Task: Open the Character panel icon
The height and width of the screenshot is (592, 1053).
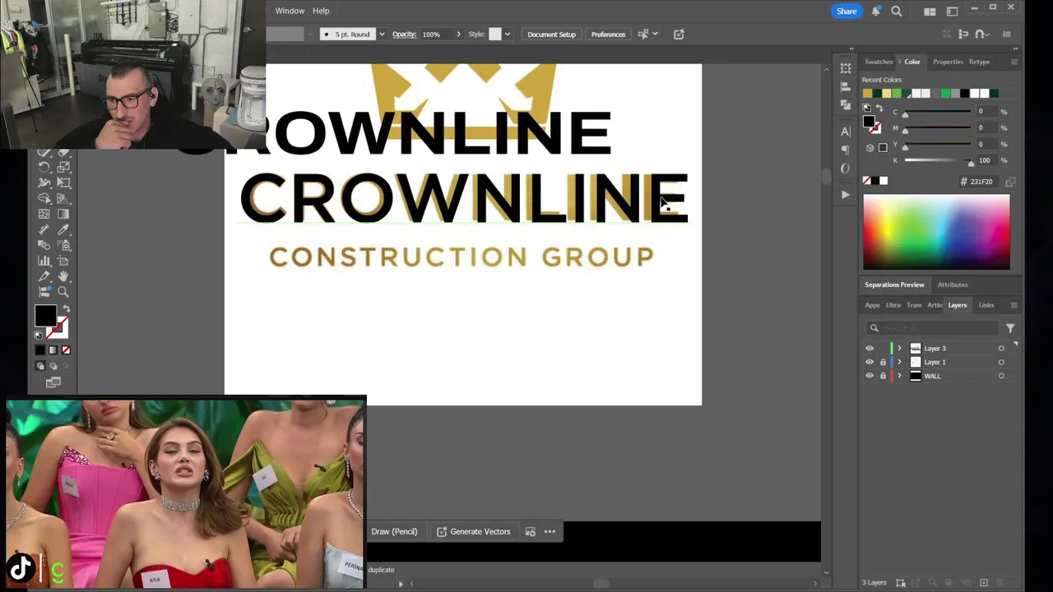Action: [x=845, y=132]
